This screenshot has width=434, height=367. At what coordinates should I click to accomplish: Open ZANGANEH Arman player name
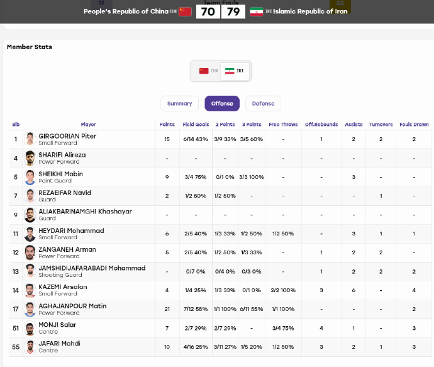[67, 249]
